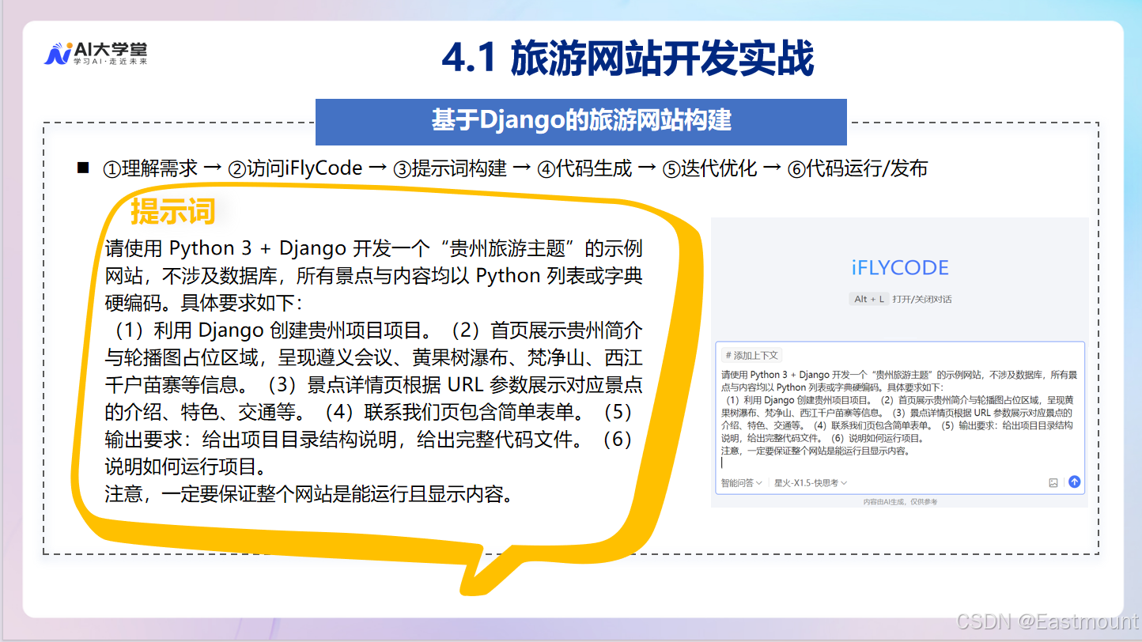Expand the 星火-X1.5-快思考 model selector
The width and height of the screenshot is (1142, 642).
pyautogui.click(x=808, y=482)
